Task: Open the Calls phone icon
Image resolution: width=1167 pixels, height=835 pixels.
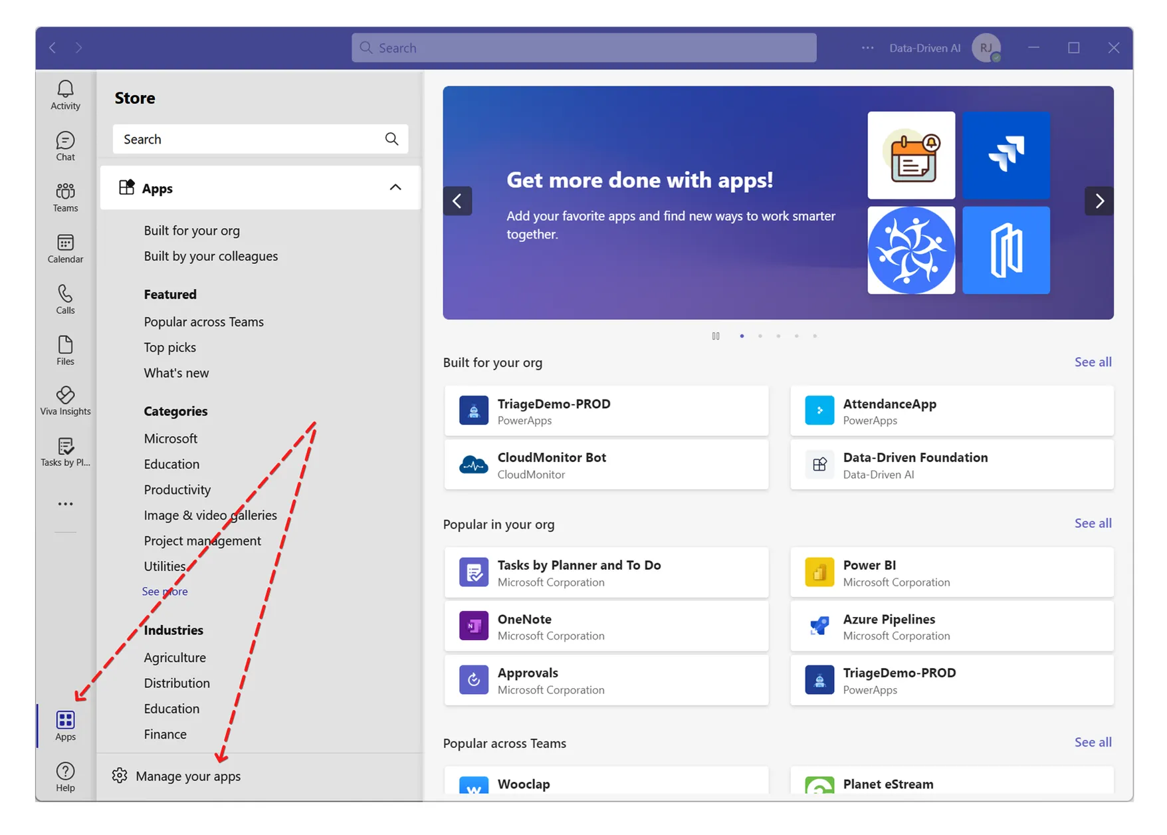Action: (65, 293)
